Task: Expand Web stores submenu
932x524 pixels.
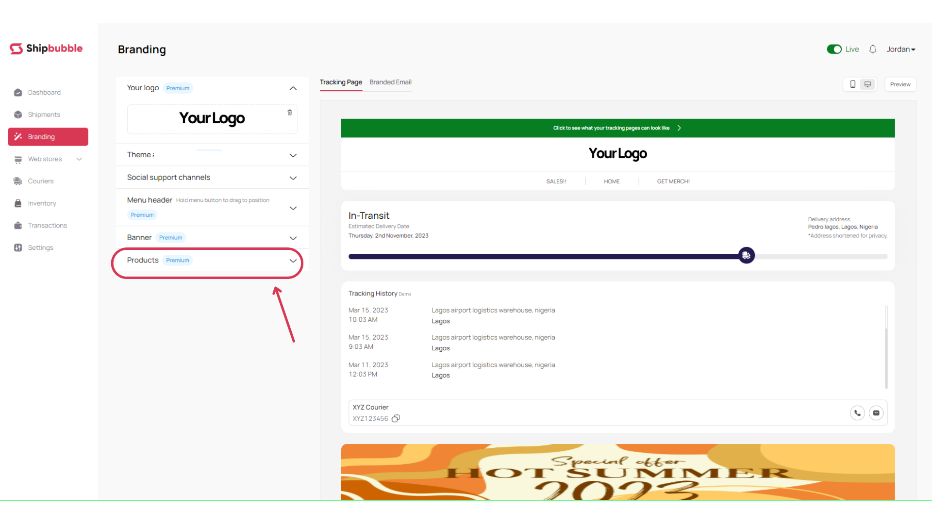Action: pyautogui.click(x=79, y=159)
